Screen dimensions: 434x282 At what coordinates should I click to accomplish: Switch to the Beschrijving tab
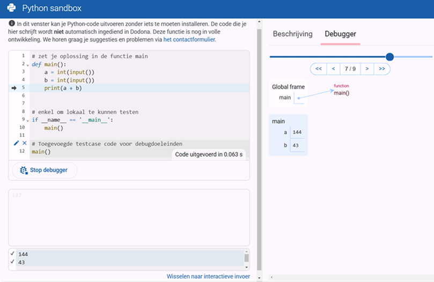[x=292, y=34]
